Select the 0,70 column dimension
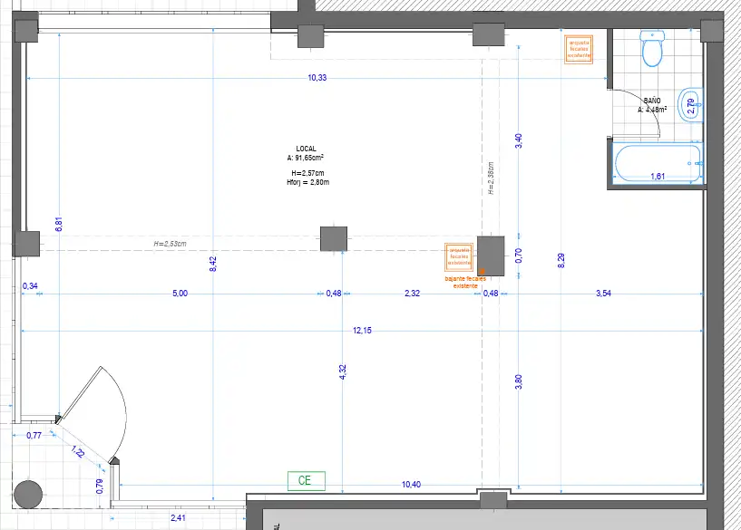This screenshot has width=741, height=530. 519,255
